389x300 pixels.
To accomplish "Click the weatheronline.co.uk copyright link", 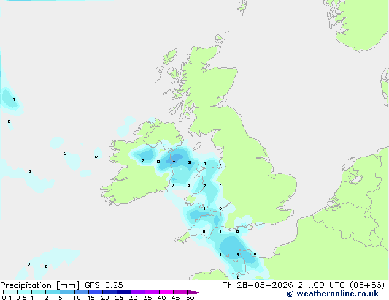I will point(333,294).
